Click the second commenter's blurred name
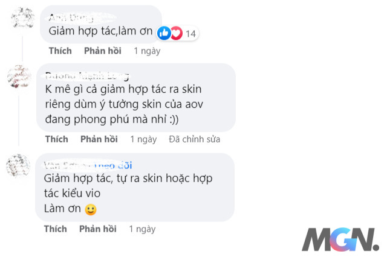This screenshot has height=257, width=387. click(87, 76)
